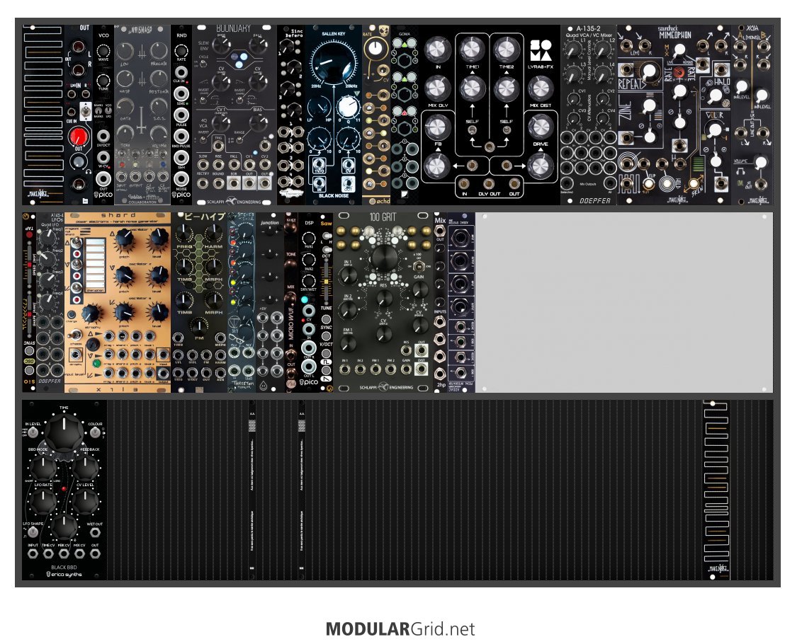Click the VOLUME knob on the XOH module
The image size is (802, 644).
click(x=761, y=163)
